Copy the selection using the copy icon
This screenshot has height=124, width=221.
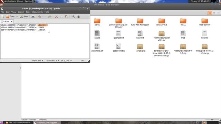[61, 17]
